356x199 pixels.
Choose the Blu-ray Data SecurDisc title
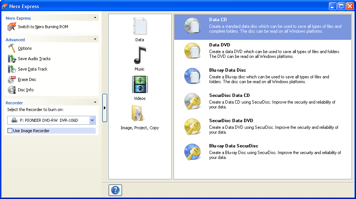tap(234, 146)
